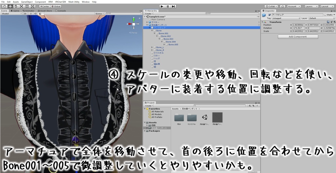Screen dimensions: 336x173
Task: Expand the Bone_R tree node
Action: [152, 50]
